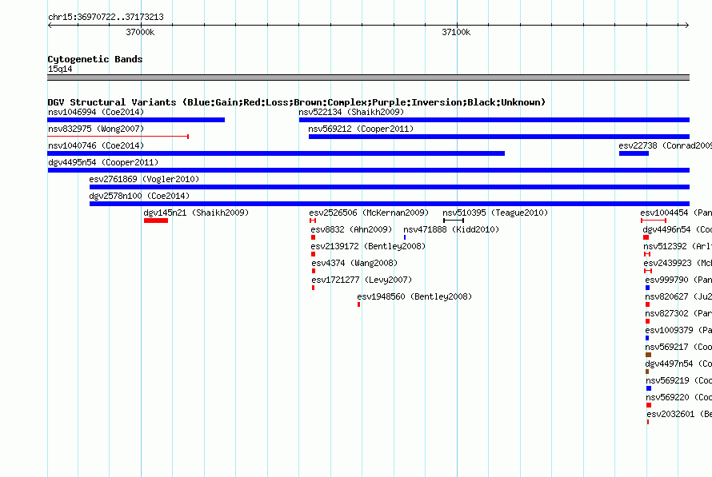This screenshot has width=712, height=477.
Task: Open dgv4495n54 (Cooper2011) variant label
Action: coord(103,162)
